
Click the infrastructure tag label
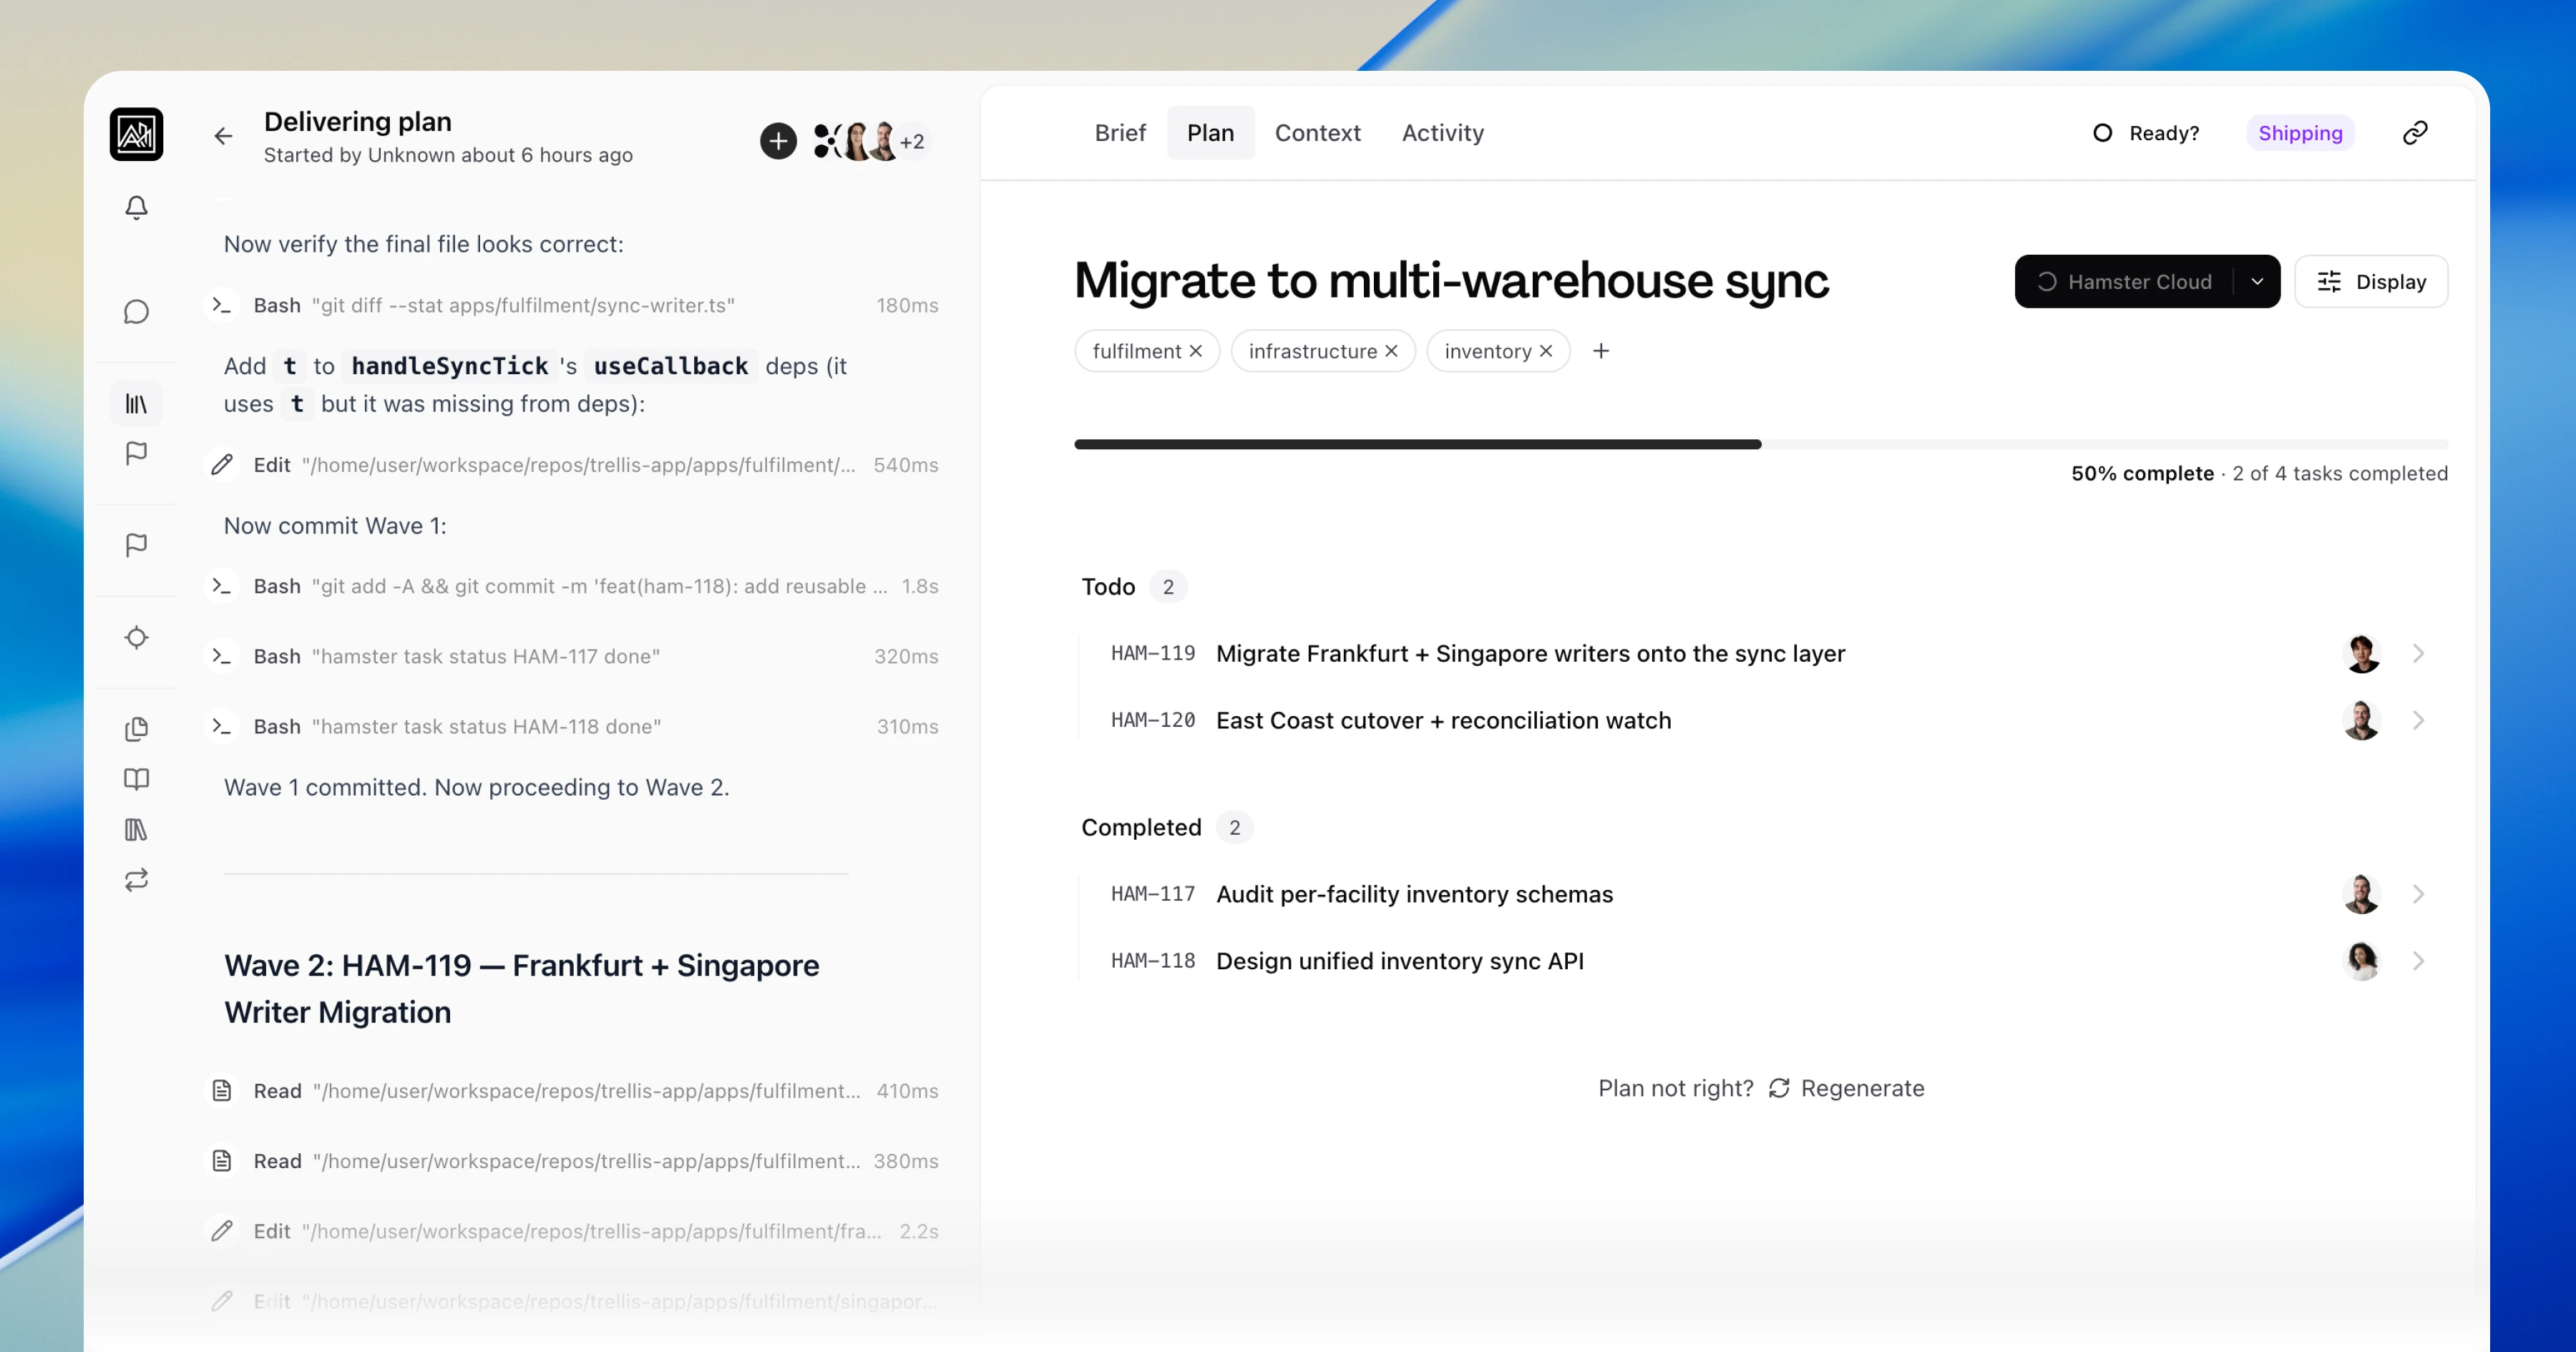pyautogui.click(x=1312, y=351)
